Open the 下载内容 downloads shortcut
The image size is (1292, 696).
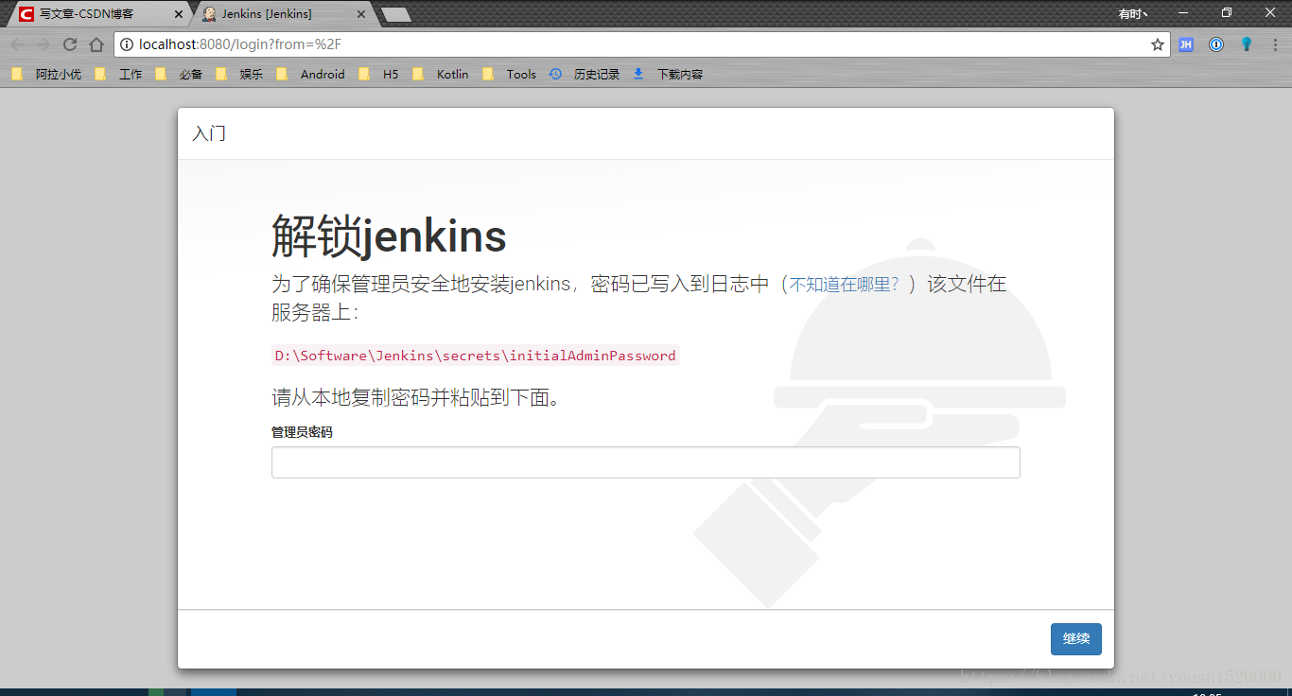coord(675,74)
